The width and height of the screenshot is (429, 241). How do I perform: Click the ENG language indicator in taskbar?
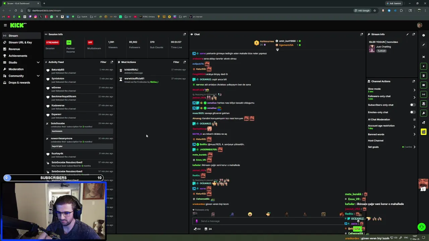pyautogui.click(x=406, y=238)
